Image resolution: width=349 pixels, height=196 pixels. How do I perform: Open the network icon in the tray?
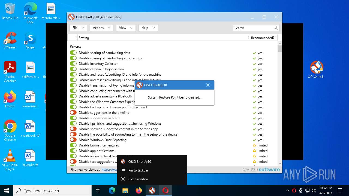307,191
